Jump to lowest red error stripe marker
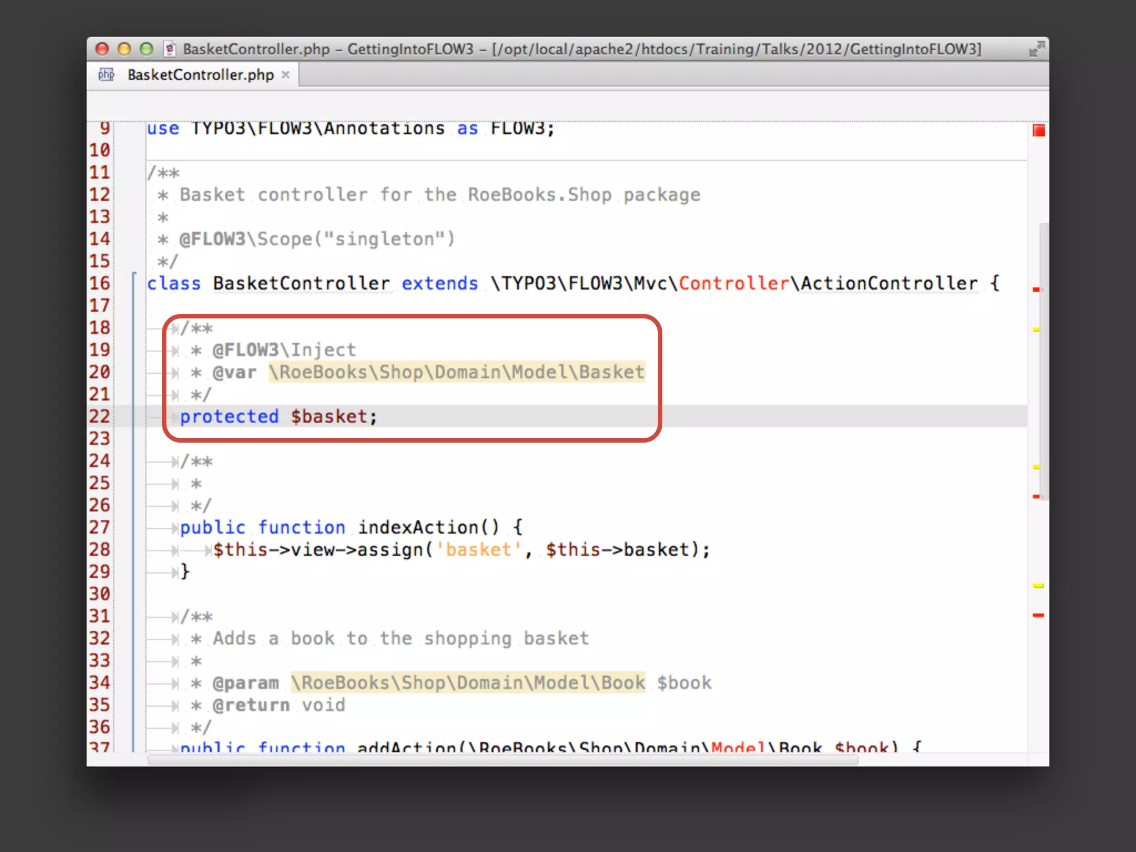Screen dimensions: 1136x852 1038,615
